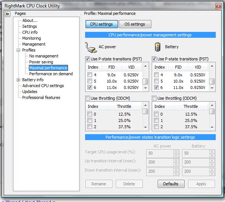Check Battery P-state index 4 box
Image resolution: width=225 pixels, height=202 pixels.
pyautogui.click(x=156, y=75)
